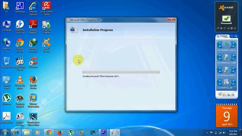Open Windows Explorer from the taskbar
242x136 pixels.
pos(27,133)
